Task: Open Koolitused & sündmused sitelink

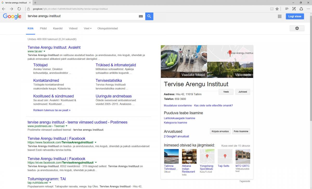Action: (x=53, y=96)
